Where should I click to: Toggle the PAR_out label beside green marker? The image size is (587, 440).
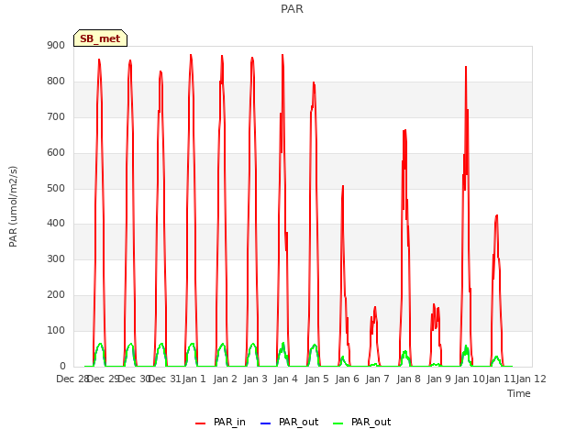371,422
